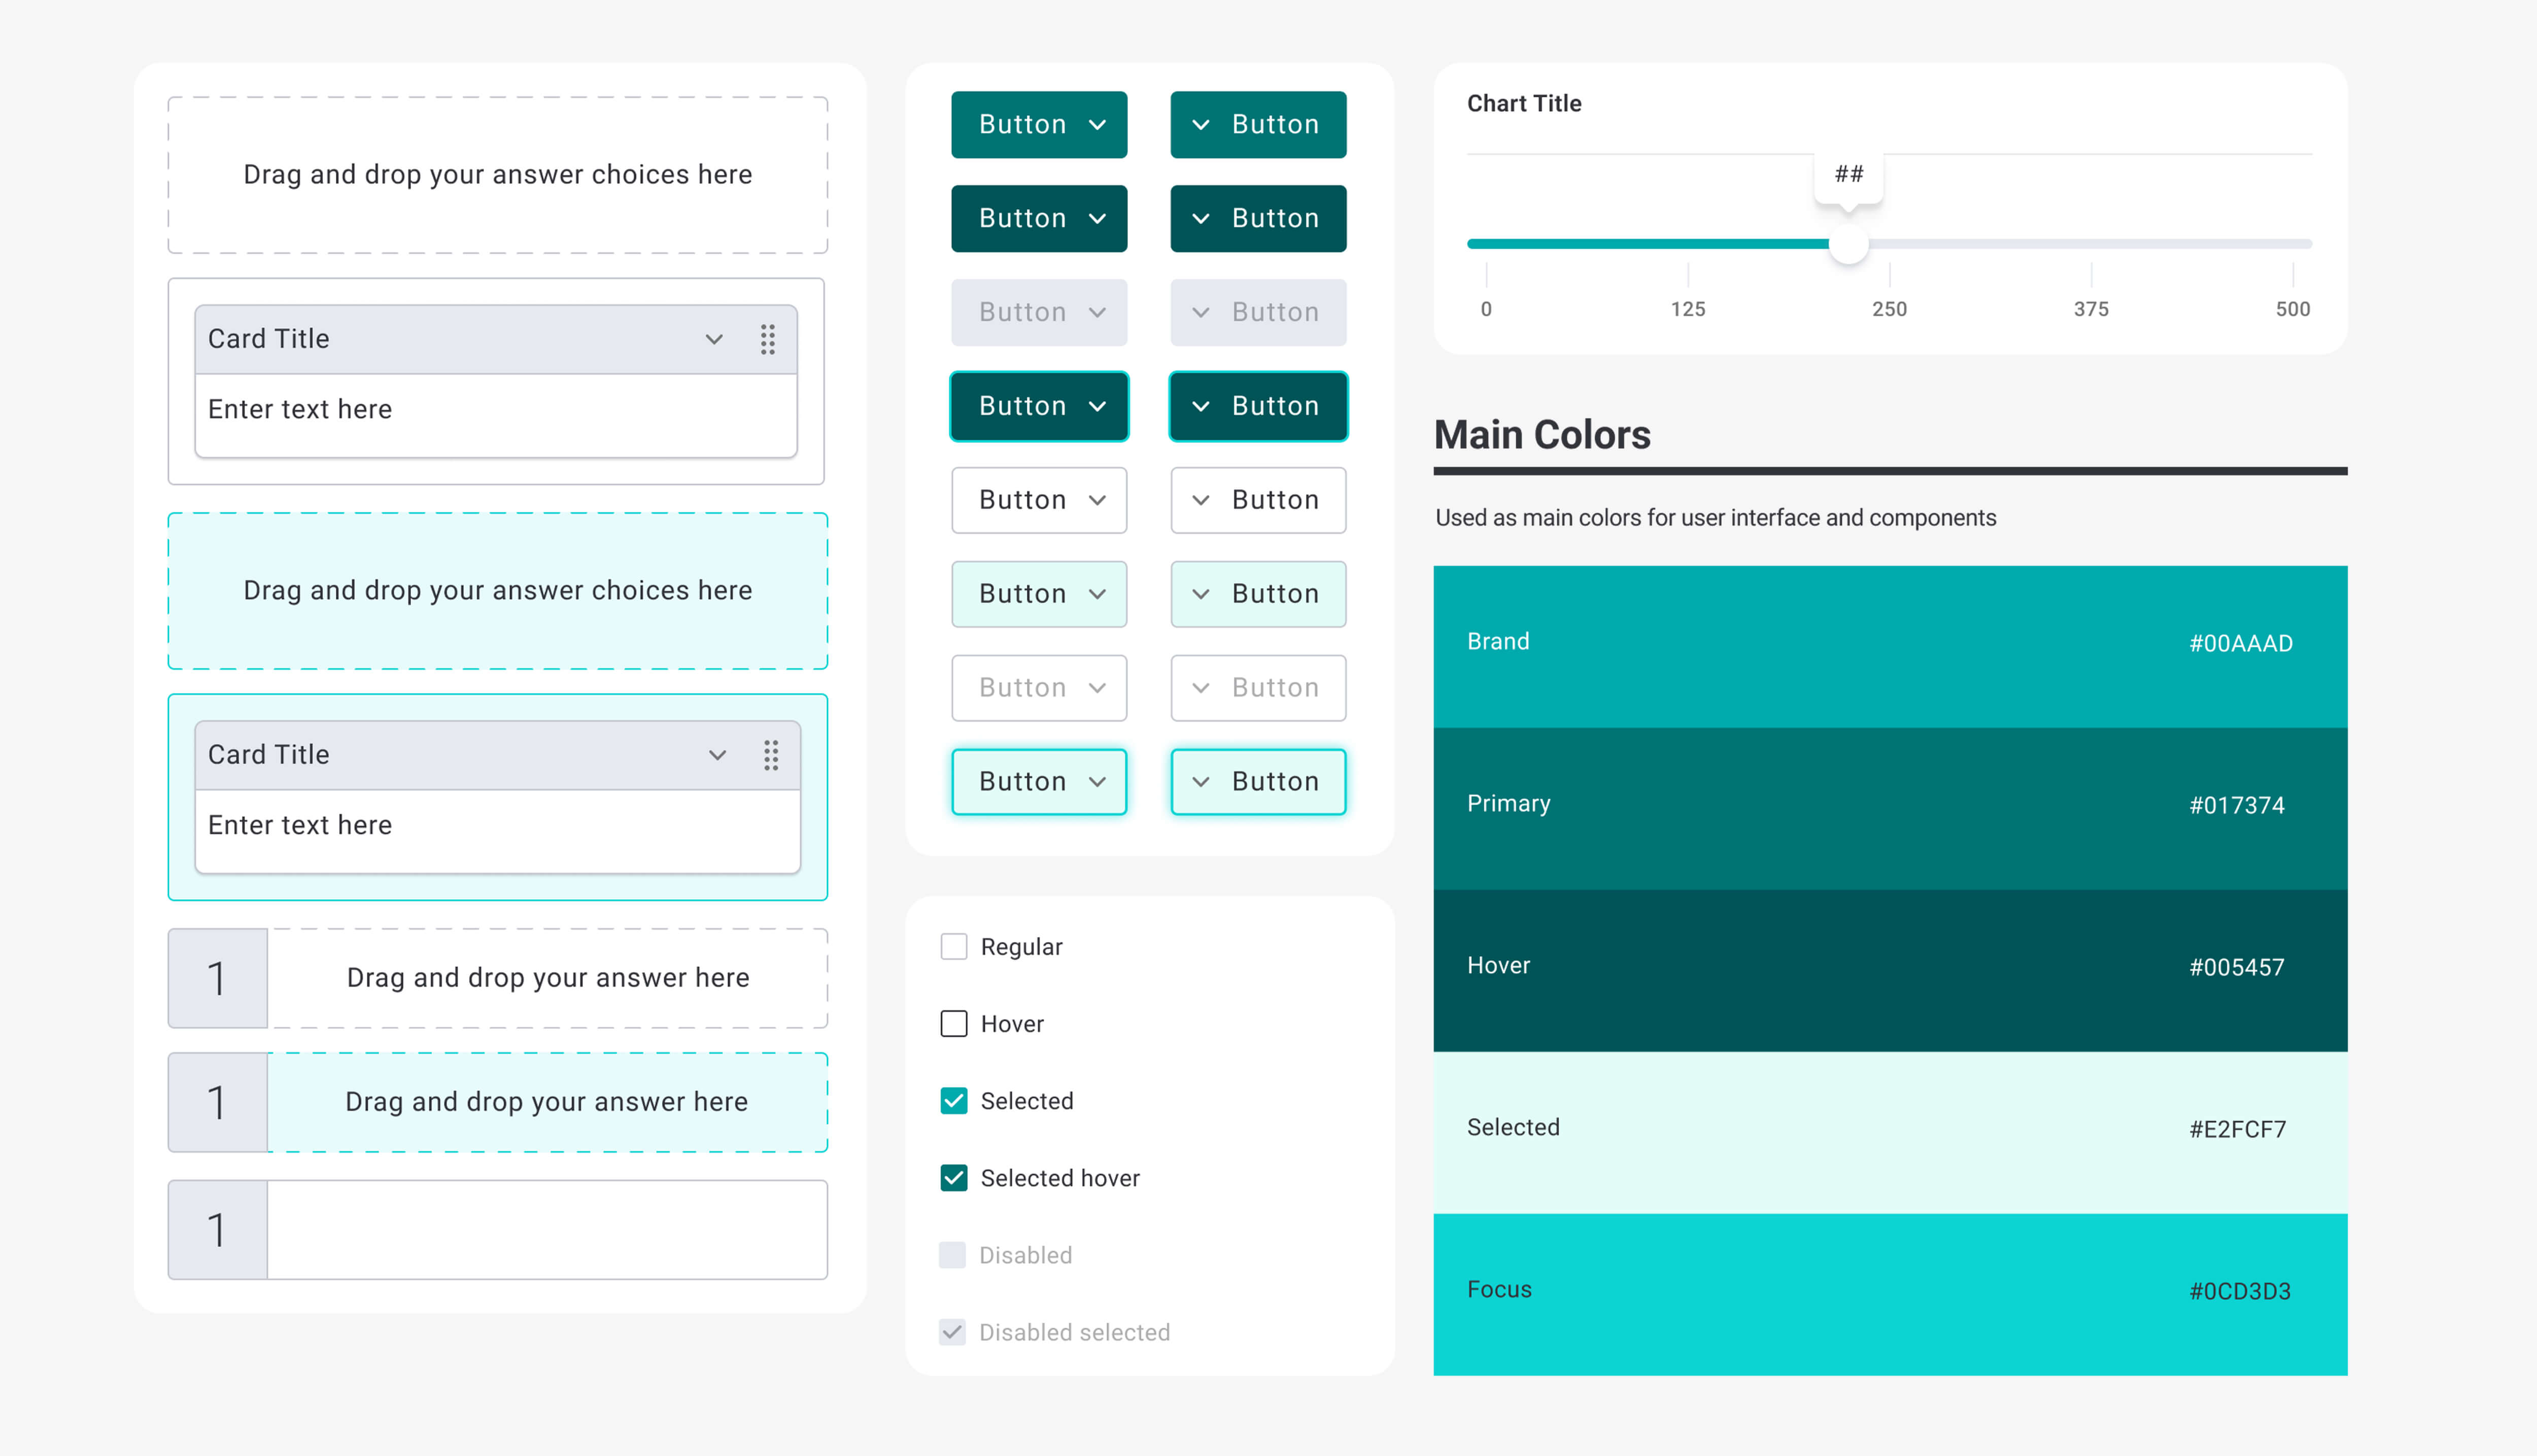
Task: Click the chevron on the dark hover Button, left column
Action: click(x=1097, y=219)
